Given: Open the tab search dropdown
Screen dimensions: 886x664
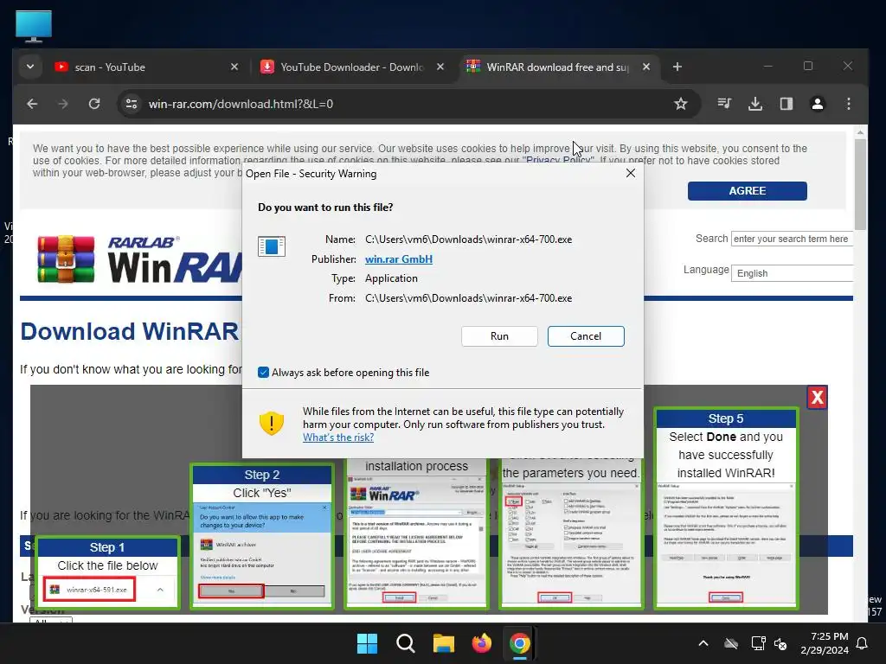Looking at the screenshot, I should point(30,67).
